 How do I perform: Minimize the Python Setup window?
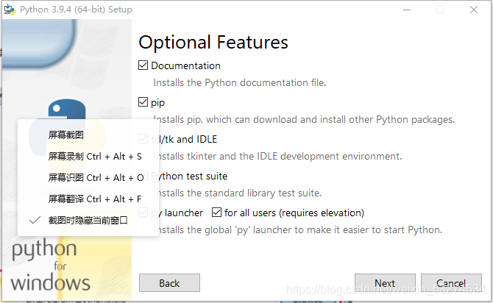coord(407,10)
